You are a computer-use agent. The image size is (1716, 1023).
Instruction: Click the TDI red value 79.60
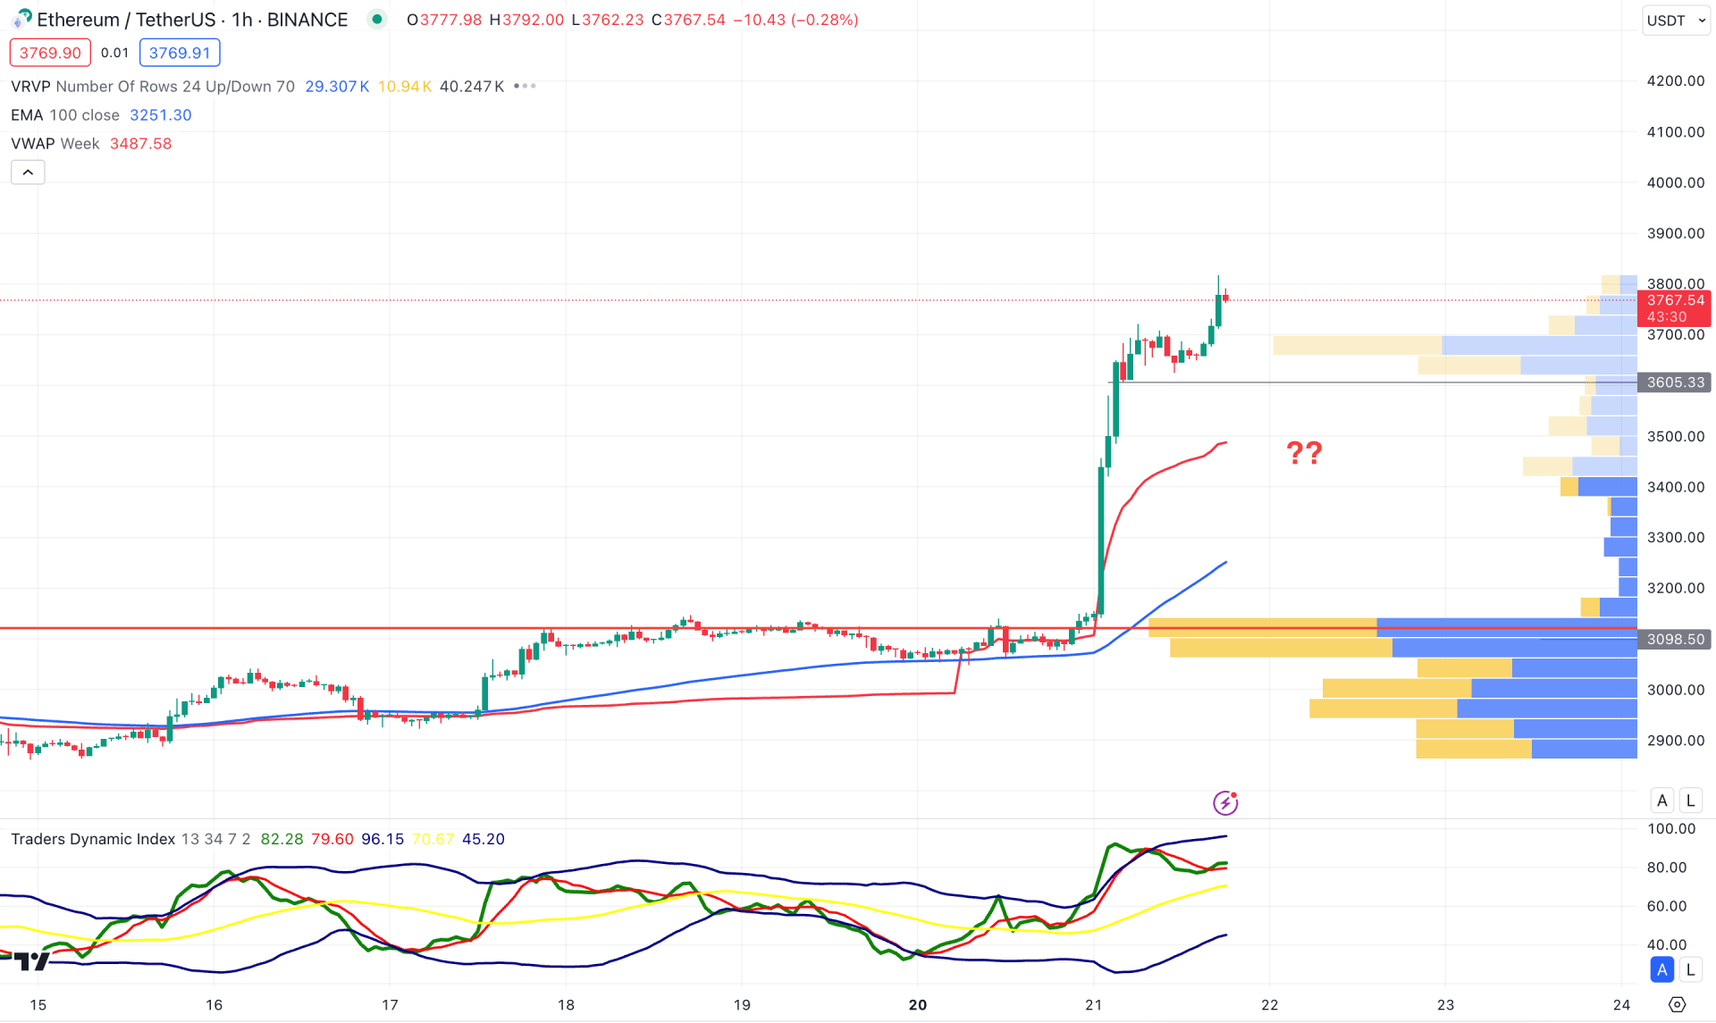tap(332, 839)
